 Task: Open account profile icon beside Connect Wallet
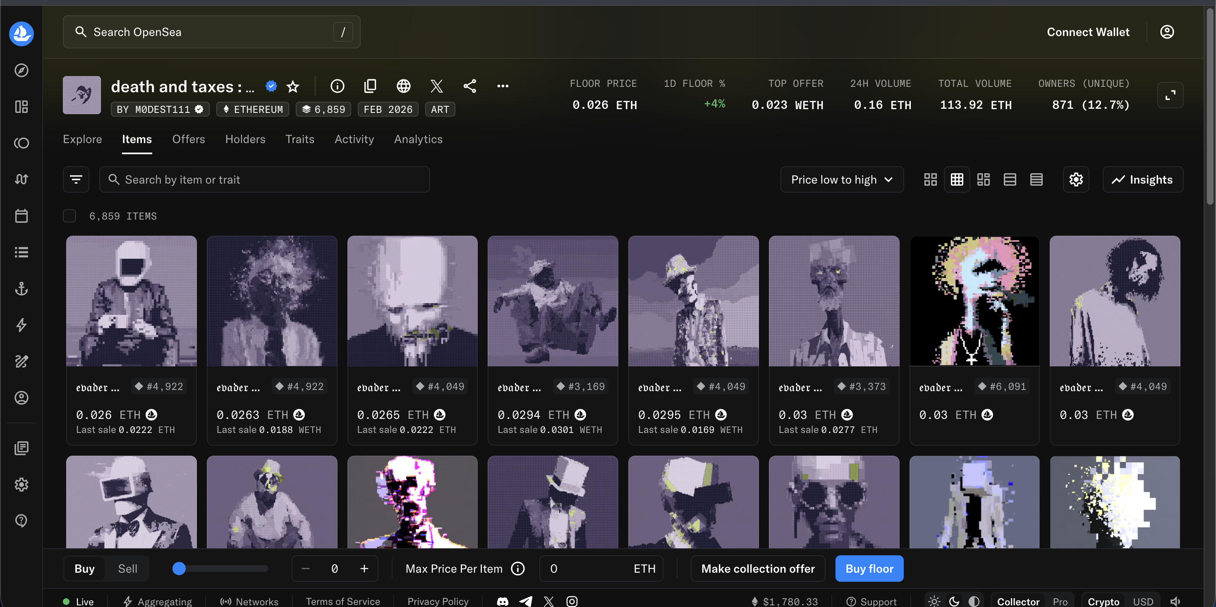click(1167, 32)
